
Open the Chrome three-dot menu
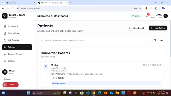[x=168, y=9]
